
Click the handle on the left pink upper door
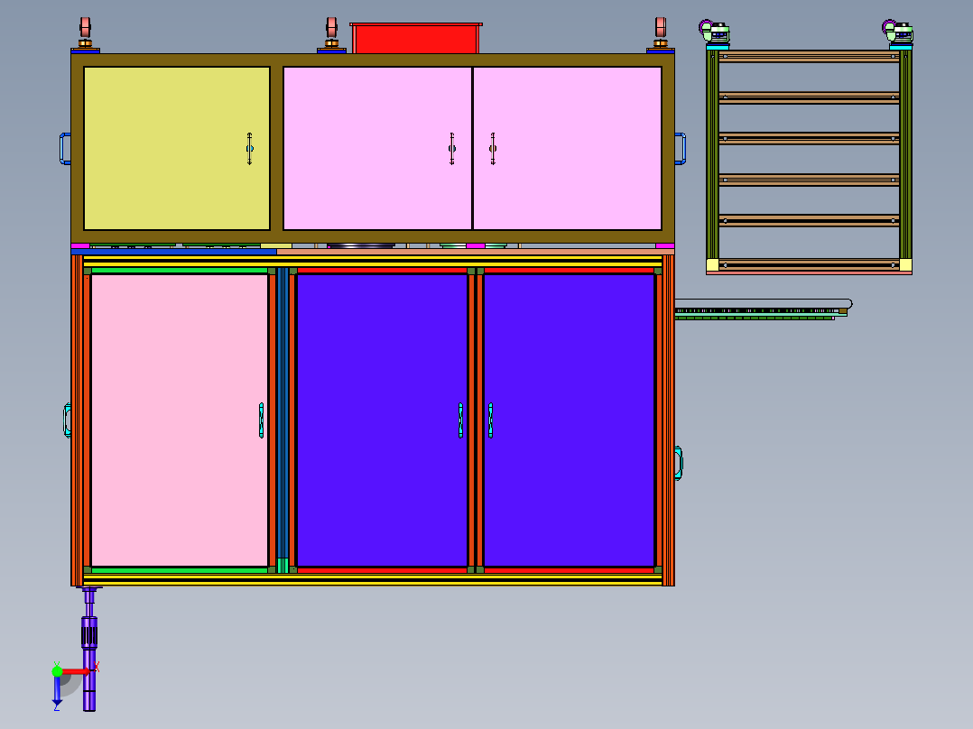tap(451, 149)
